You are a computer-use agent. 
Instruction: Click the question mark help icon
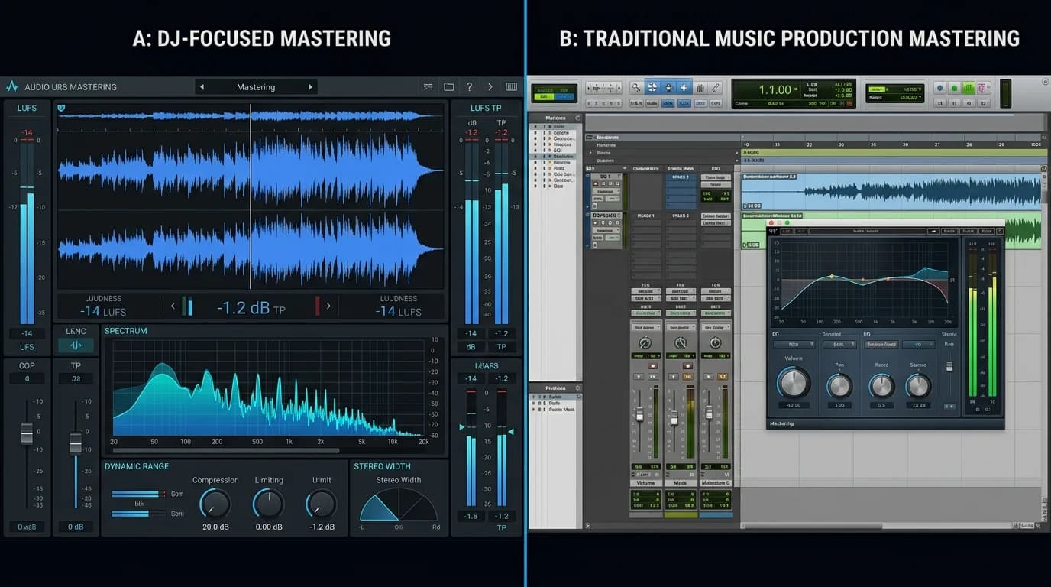click(470, 87)
